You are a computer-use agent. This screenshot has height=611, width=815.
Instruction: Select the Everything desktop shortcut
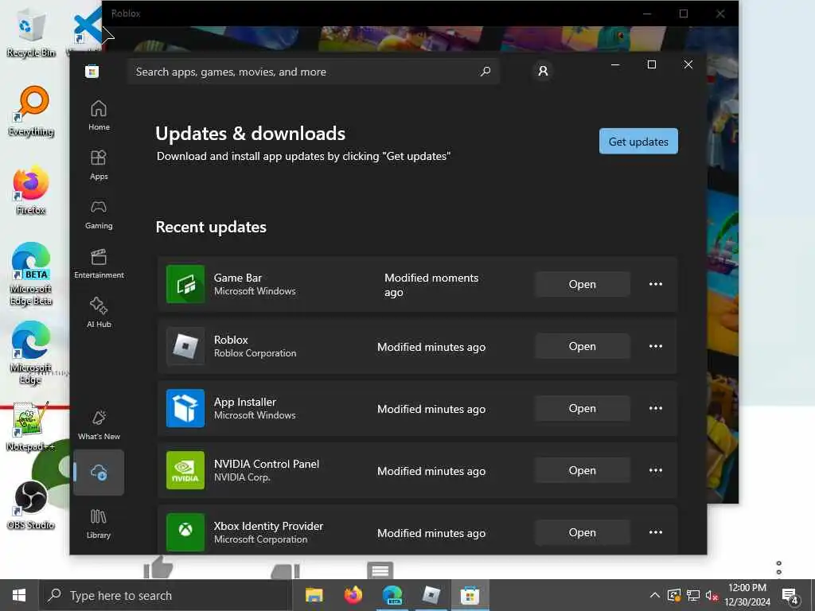(31, 111)
